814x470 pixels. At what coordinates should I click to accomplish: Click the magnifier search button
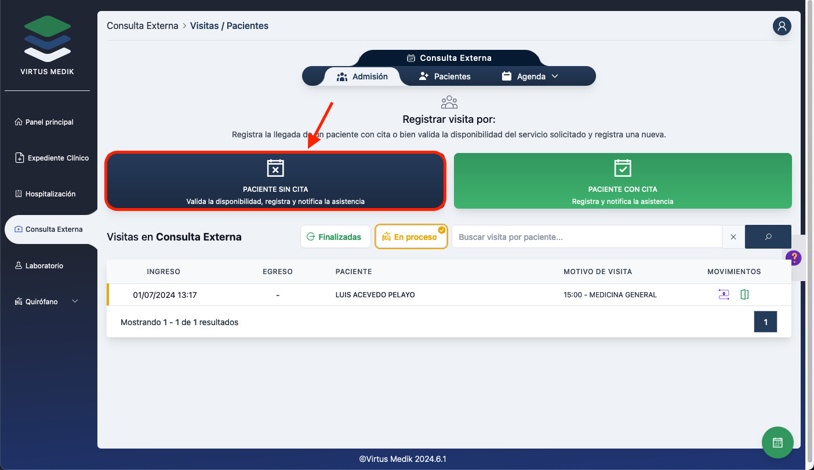coord(768,236)
